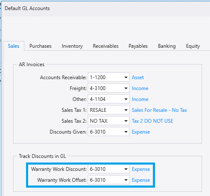Viewport: 210px width, 196px height.
Task: Go to the Payables tab
Action: tap(138, 46)
